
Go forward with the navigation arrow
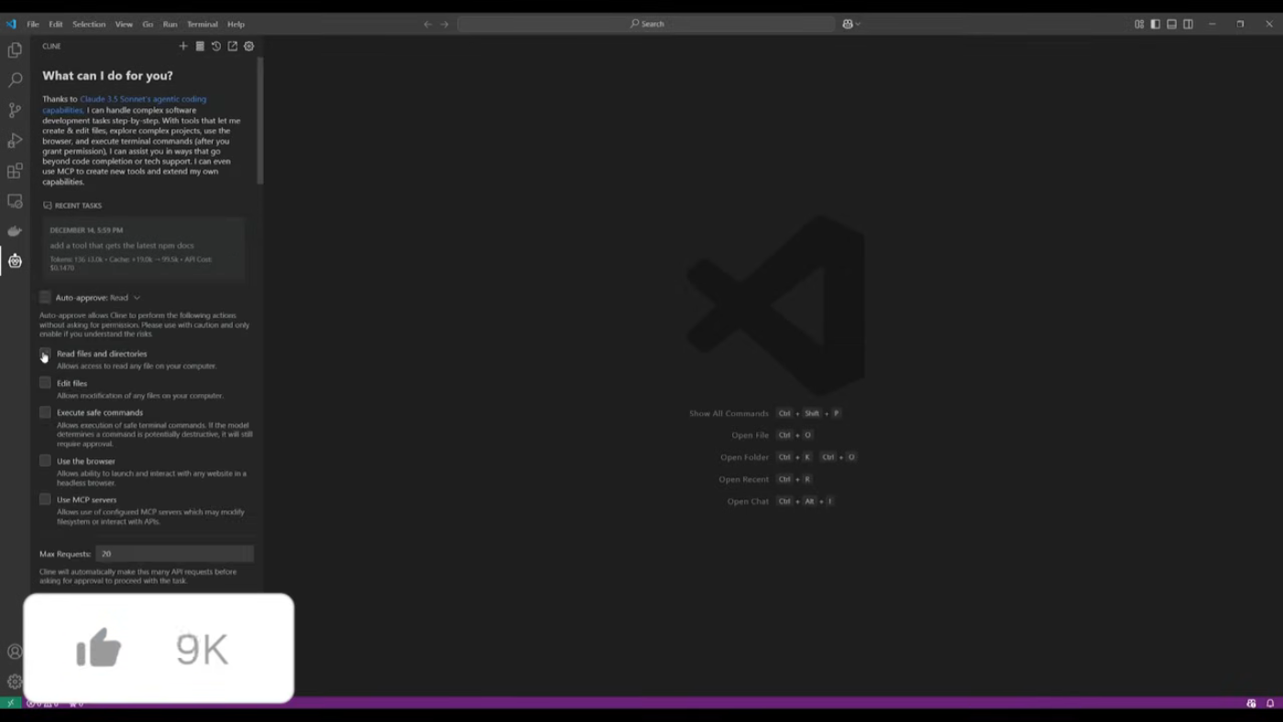444,24
